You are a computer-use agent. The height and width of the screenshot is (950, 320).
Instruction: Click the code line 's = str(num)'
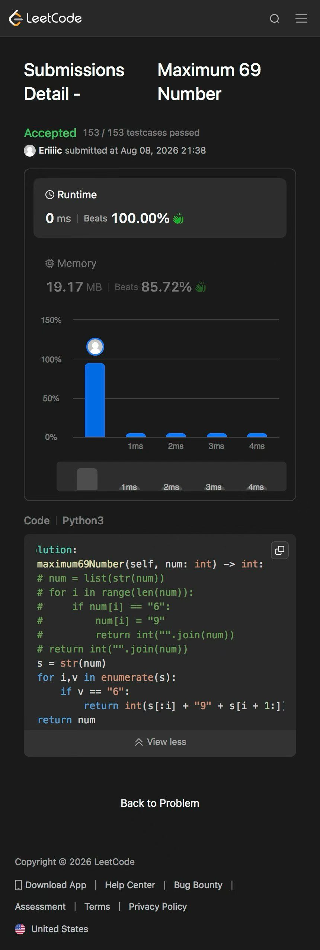tap(72, 663)
